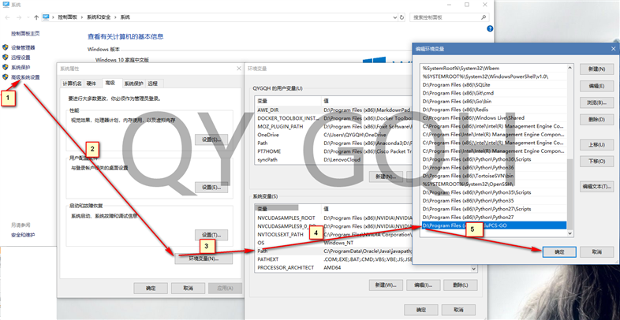
Task: Select the TortoiseSVN\bin path entry
Action: click(x=494, y=176)
